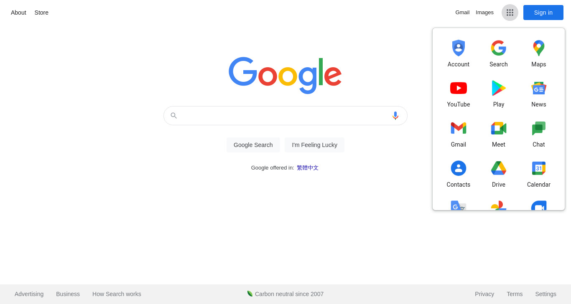This screenshot has width=571, height=304.
Task: Open the Google Chat app icon
Action: coord(539,128)
